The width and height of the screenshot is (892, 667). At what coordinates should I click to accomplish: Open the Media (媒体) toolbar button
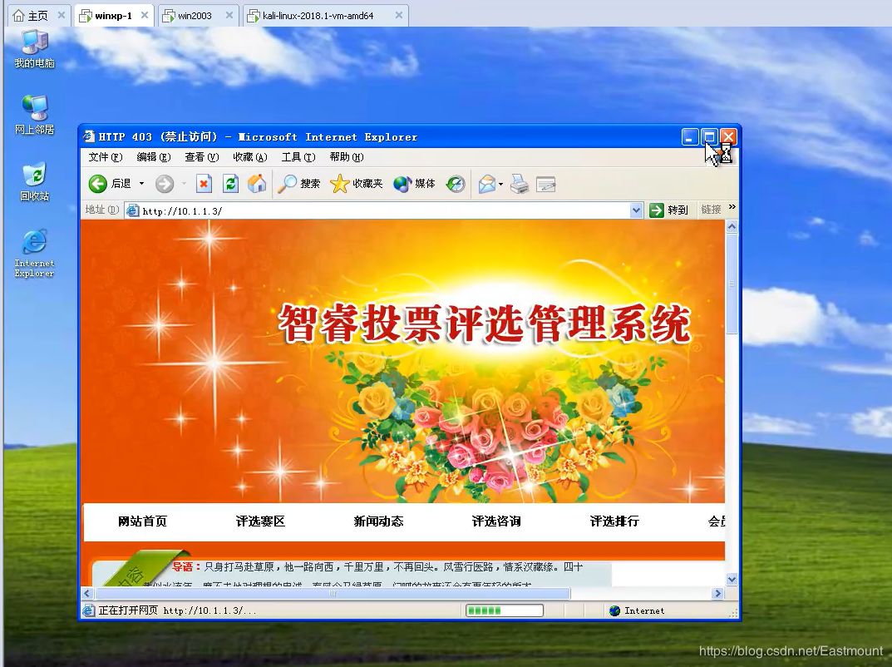pyautogui.click(x=414, y=184)
